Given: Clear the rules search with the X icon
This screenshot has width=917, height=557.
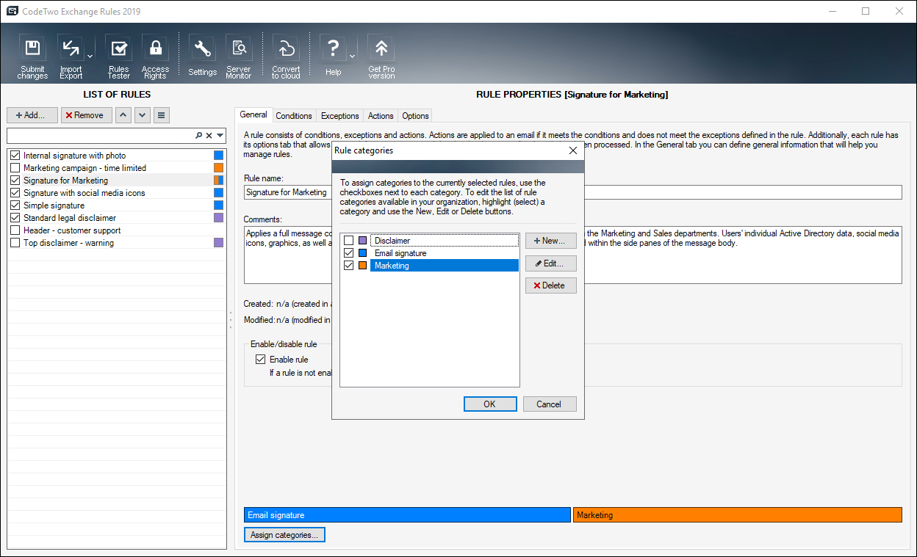Looking at the screenshot, I should 209,136.
